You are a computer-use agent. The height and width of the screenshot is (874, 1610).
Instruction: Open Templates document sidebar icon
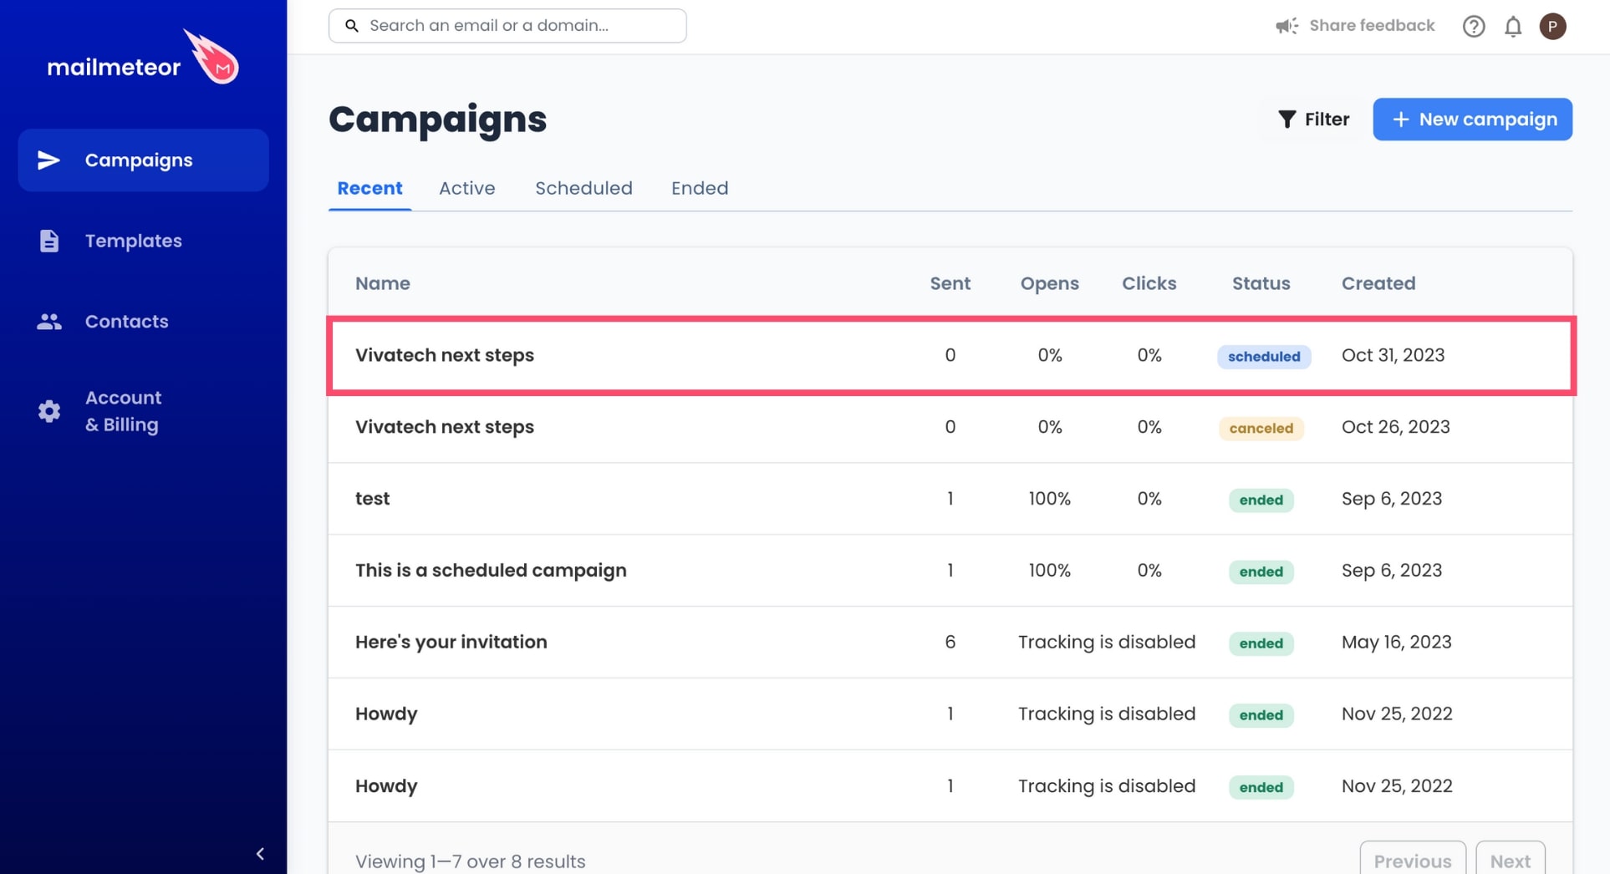49,241
